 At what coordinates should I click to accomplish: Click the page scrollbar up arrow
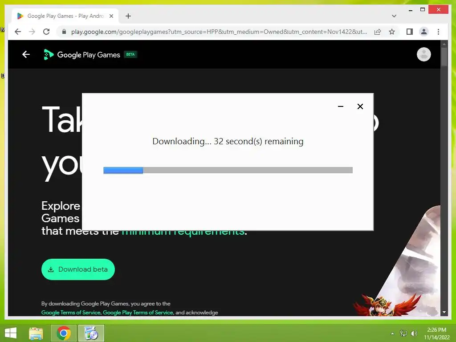(444, 44)
